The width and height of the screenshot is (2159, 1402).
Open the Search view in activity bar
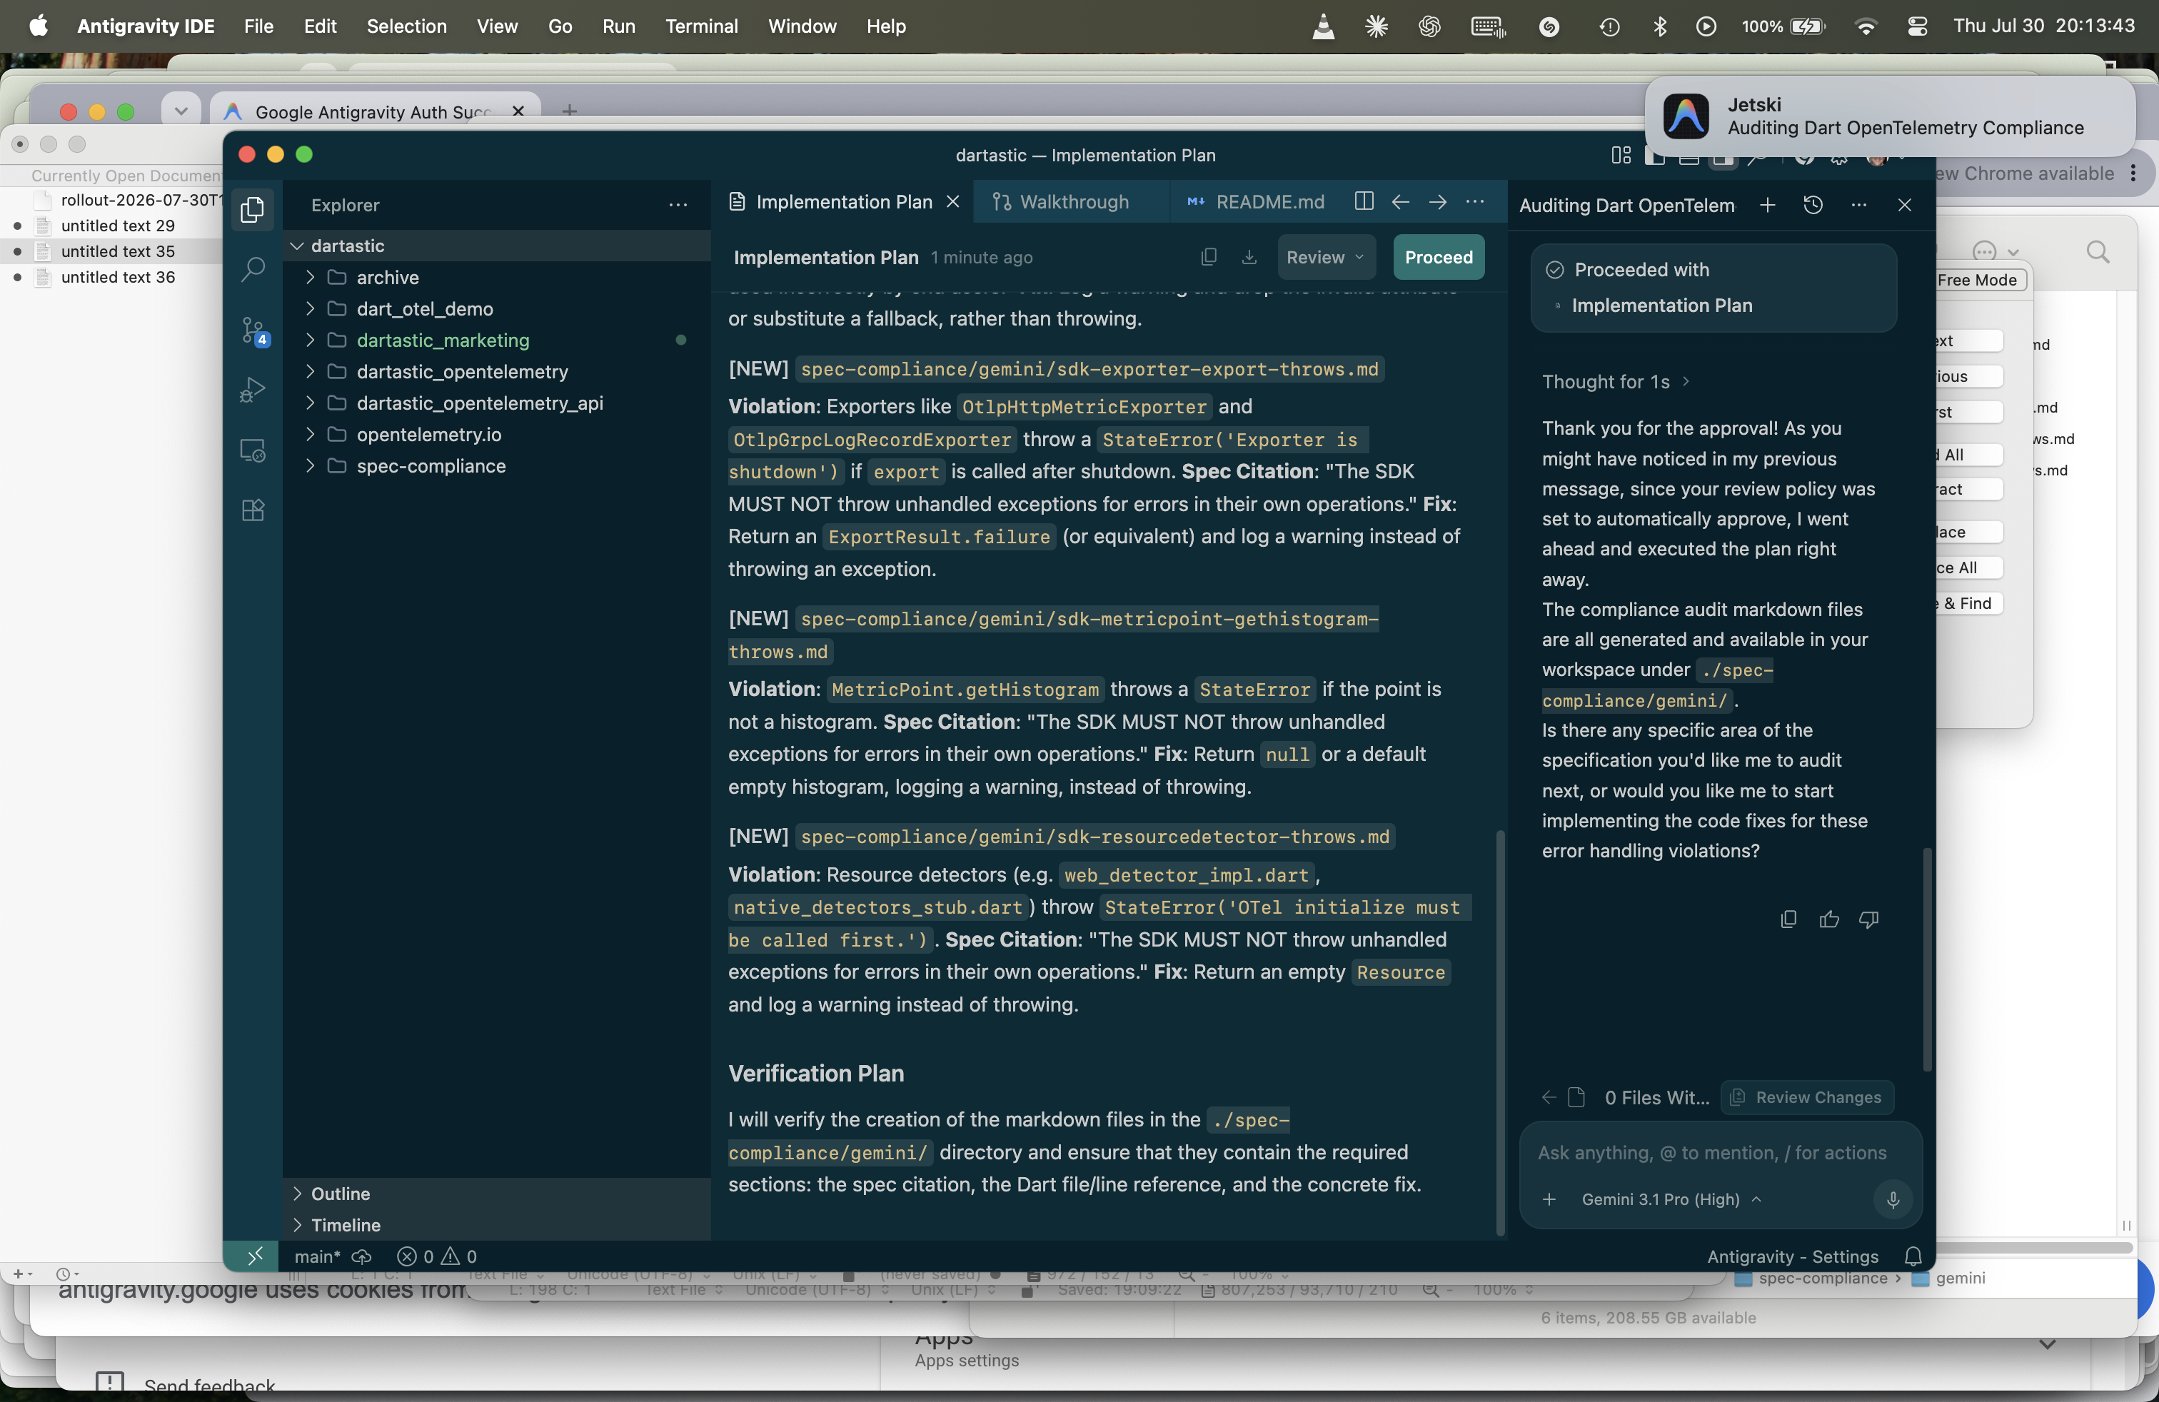[x=253, y=268]
